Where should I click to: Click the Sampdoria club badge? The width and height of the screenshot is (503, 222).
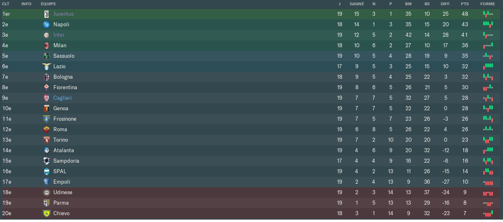click(46, 161)
